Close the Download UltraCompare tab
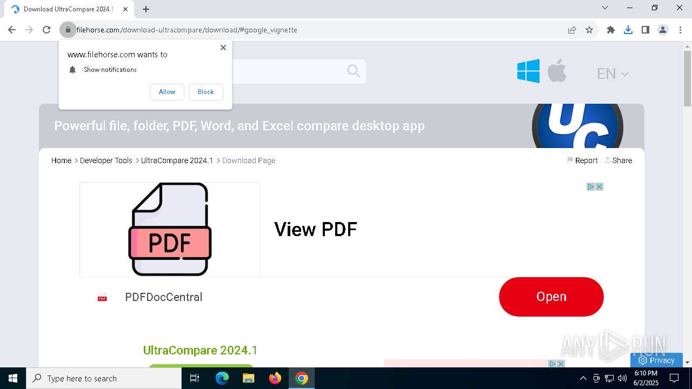This screenshot has height=389, width=692. click(x=125, y=9)
